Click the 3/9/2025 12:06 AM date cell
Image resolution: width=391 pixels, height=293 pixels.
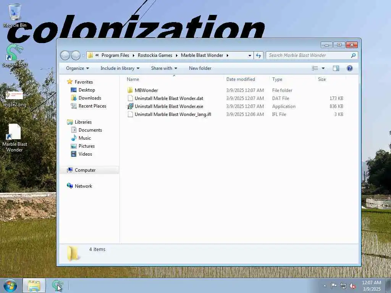click(245, 114)
